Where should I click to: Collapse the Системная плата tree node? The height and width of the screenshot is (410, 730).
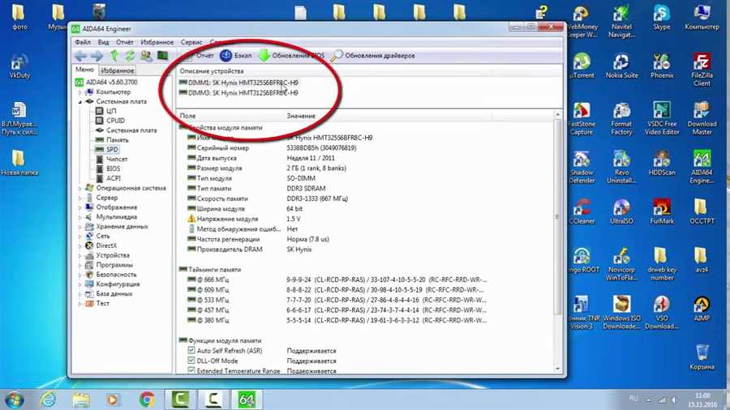click(79, 101)
